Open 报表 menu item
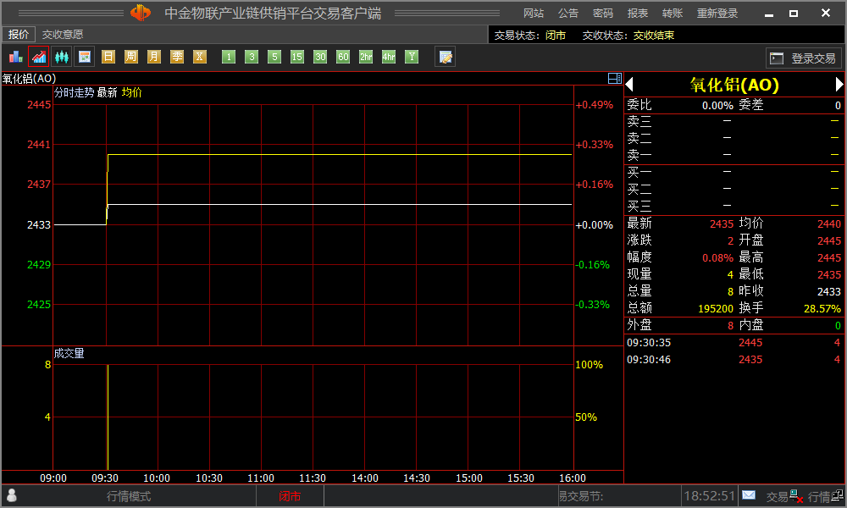Screen dimensions: 847x508 (638, 14)
